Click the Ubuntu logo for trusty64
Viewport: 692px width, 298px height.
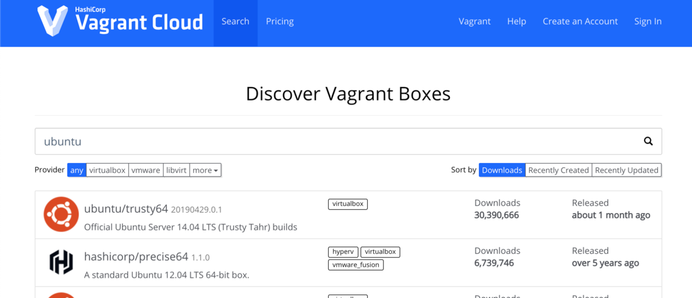(61, 214)
